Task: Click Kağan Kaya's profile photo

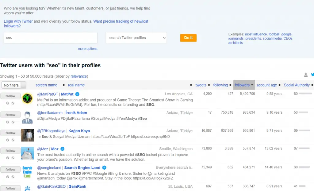Action: [27, 135]
